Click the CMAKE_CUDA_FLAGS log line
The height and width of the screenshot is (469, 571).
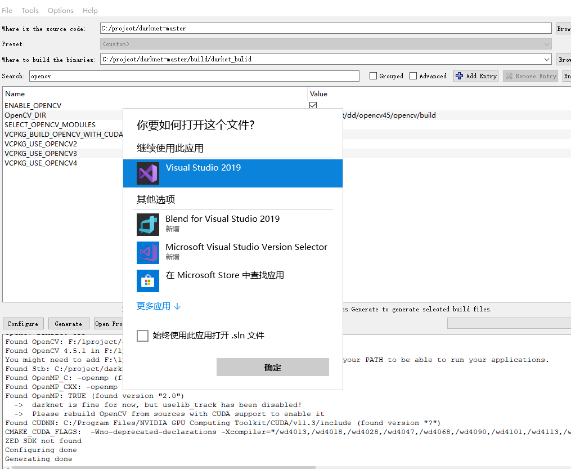point(287,432)
